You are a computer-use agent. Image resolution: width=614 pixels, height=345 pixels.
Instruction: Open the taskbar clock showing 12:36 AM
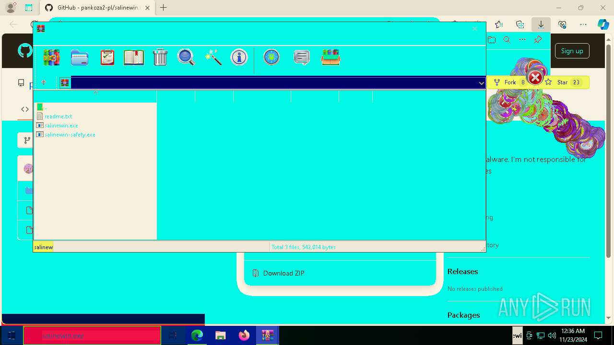coord(573,335)
